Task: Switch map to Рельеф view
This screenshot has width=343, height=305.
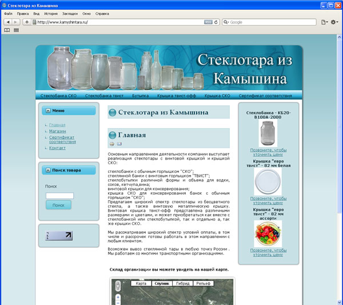Action: [x=203, y=283]
